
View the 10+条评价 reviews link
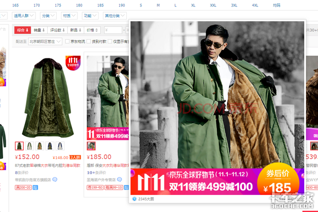pyautogui.click(x=96, y=173)
